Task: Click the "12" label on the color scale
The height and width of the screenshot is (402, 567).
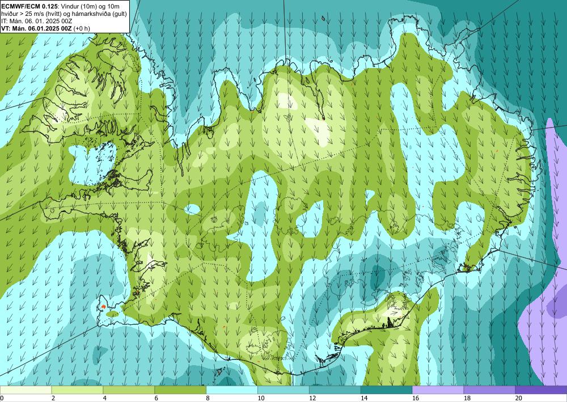Action: [312, 398]
